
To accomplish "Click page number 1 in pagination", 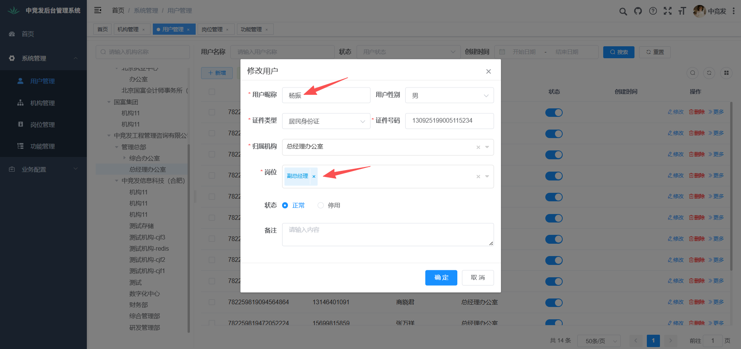I will pyautogui.click(x=653, y=341).
